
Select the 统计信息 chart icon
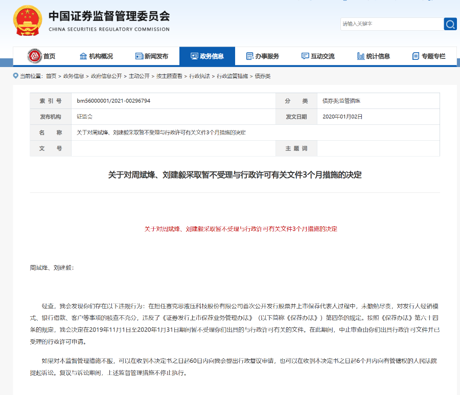pyautogui.click(x=360, y=55)
